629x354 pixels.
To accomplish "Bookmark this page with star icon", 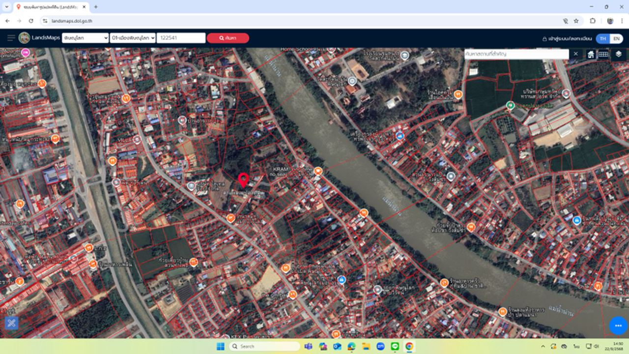I will [x=576, y=21].
